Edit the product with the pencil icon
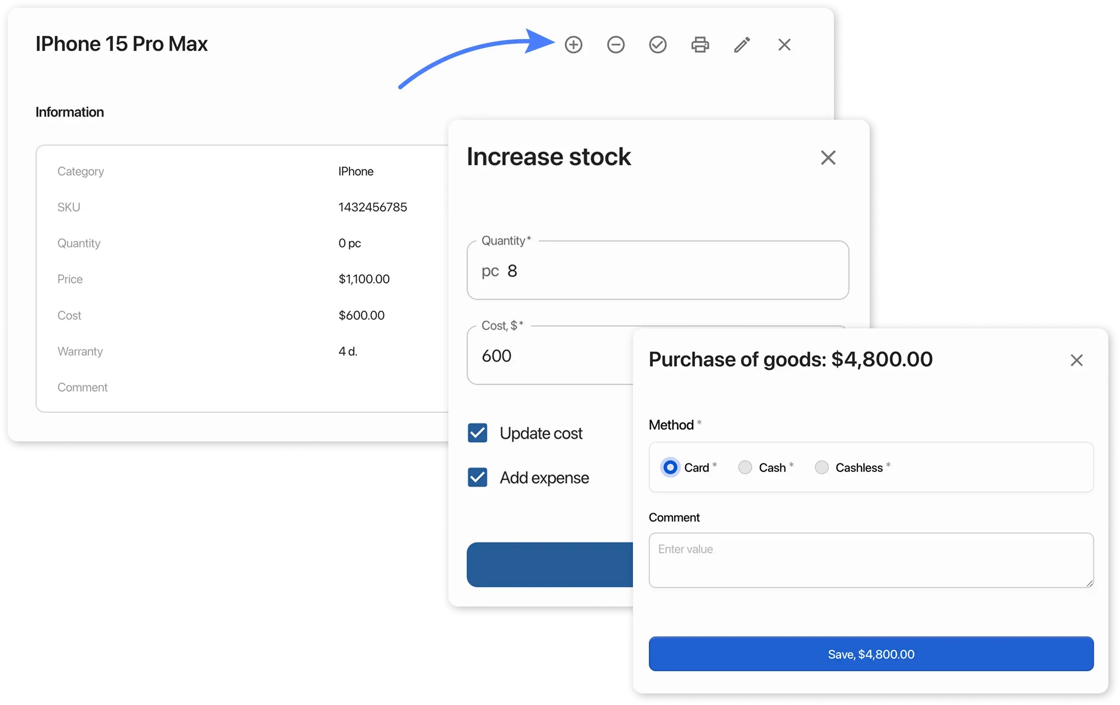The width and height of the screenshot is (1120, 705). [x=742, y=45]
